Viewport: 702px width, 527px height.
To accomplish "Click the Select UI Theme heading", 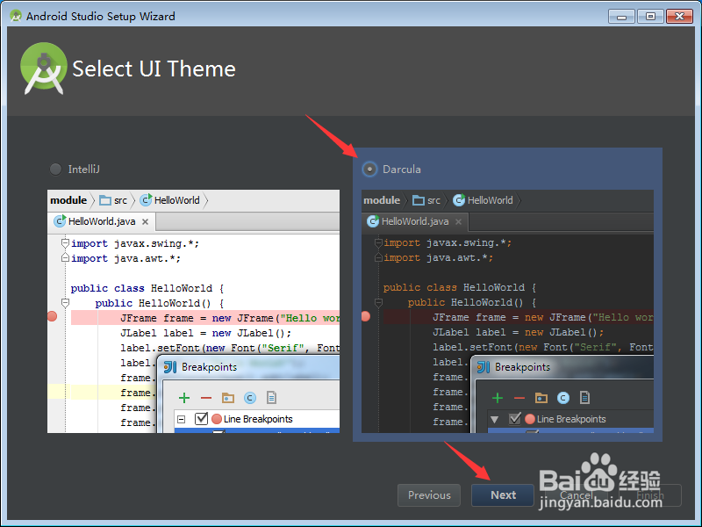I will (x=154, y=69).
